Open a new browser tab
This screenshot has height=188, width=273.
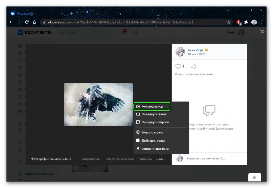[x=71, y=13]
